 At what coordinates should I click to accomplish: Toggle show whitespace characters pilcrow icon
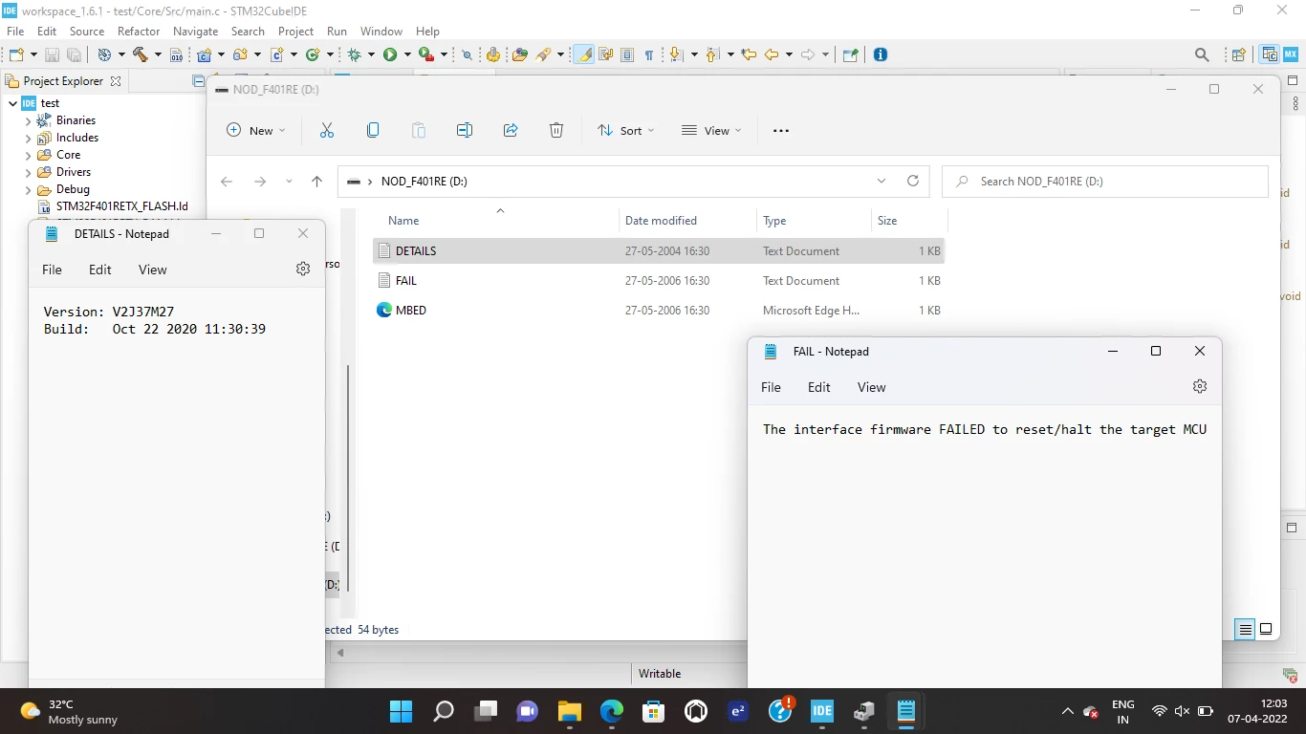click(x=649, y=54)
